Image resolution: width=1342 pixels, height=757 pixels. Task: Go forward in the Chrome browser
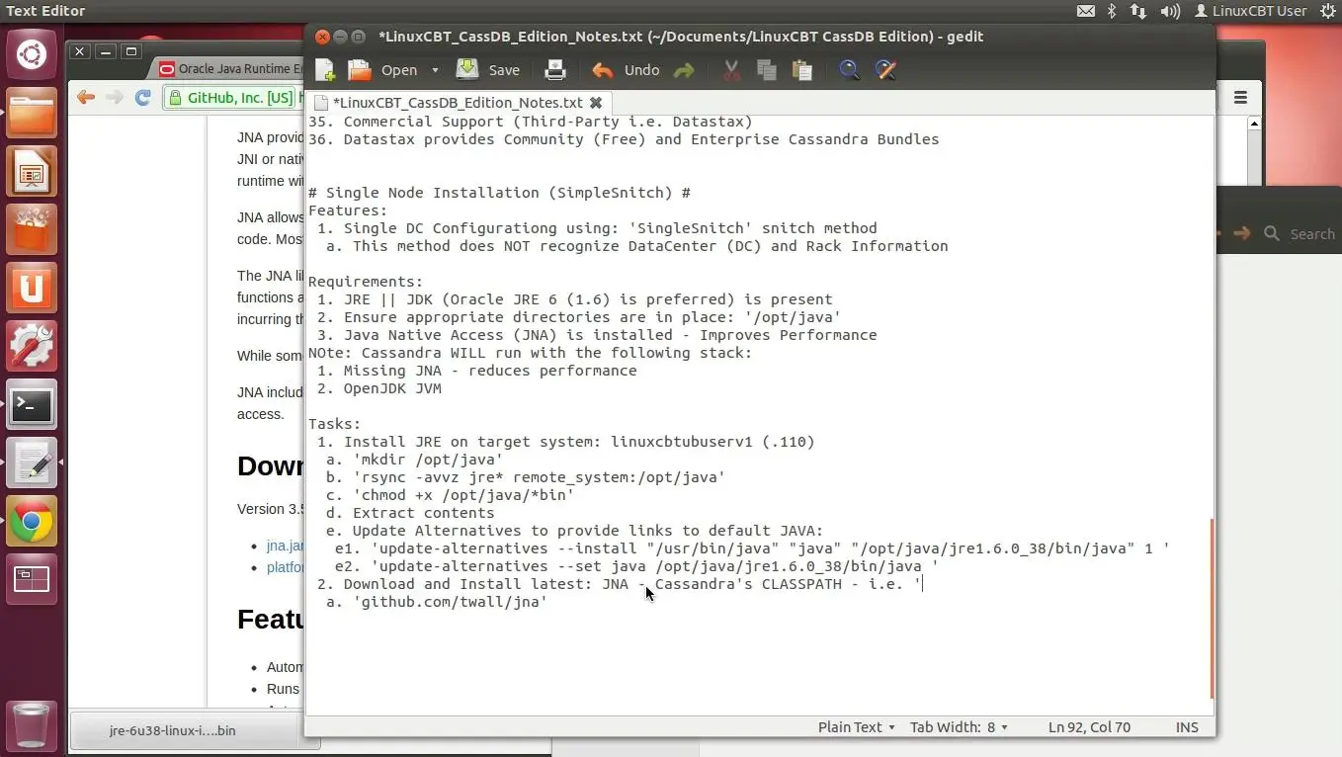[x=115, y=97]
